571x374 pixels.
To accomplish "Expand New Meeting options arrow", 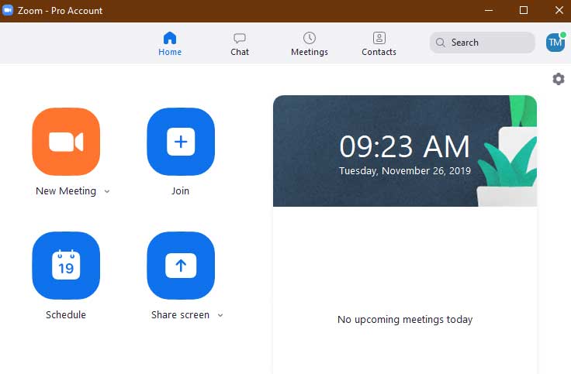I will [107, 191].
